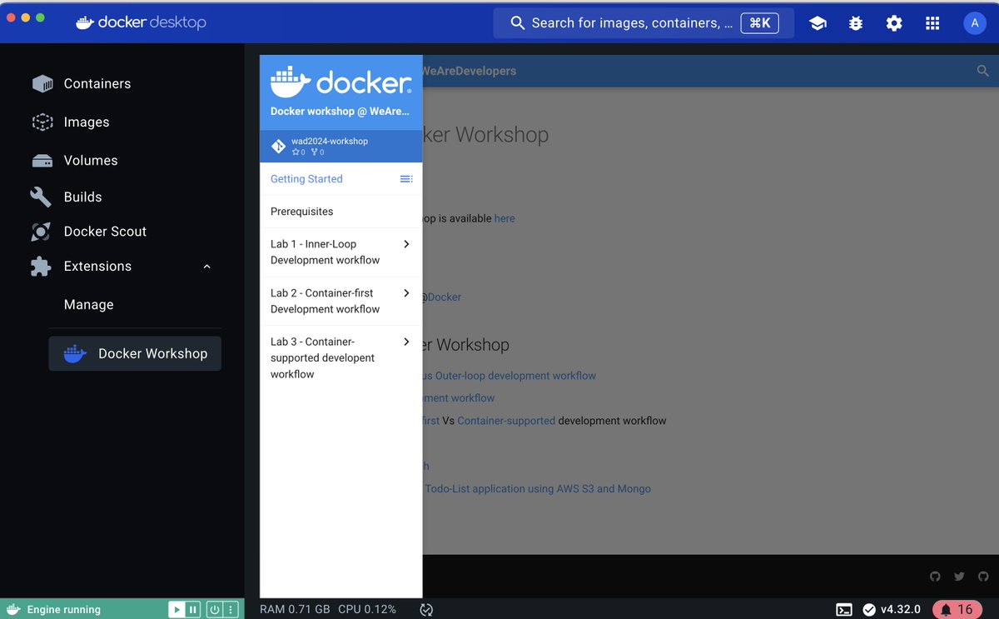Open the Troubleshoot bug icon
This screenshot has height=619, width=999.
856,23
